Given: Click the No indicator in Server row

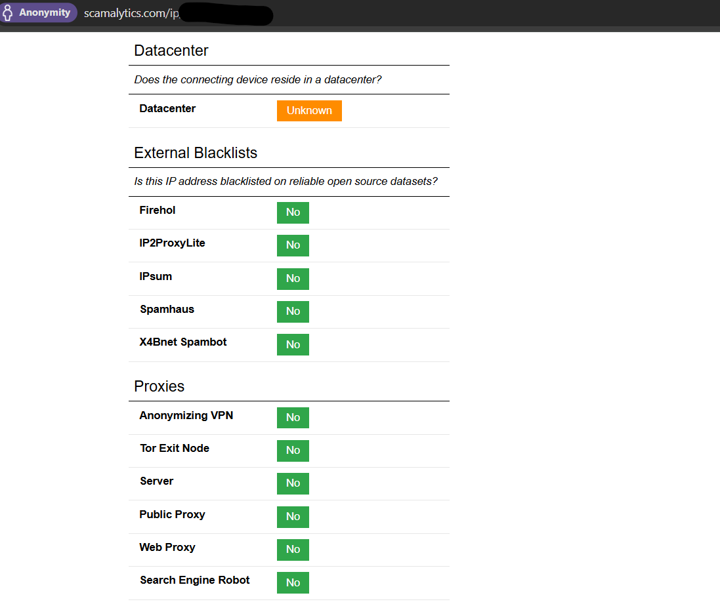Looking at the screenshot, I should (x=293, y=483).
